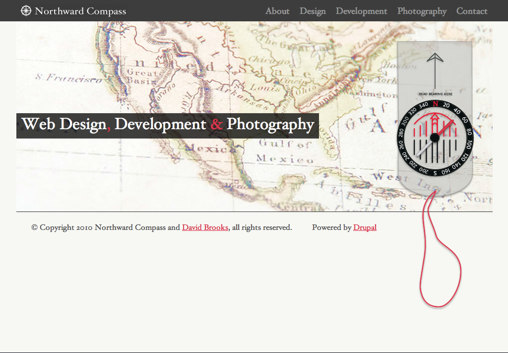The image size is (508, 353).
Task: Open the Photography section
Action: pos(422,11)
